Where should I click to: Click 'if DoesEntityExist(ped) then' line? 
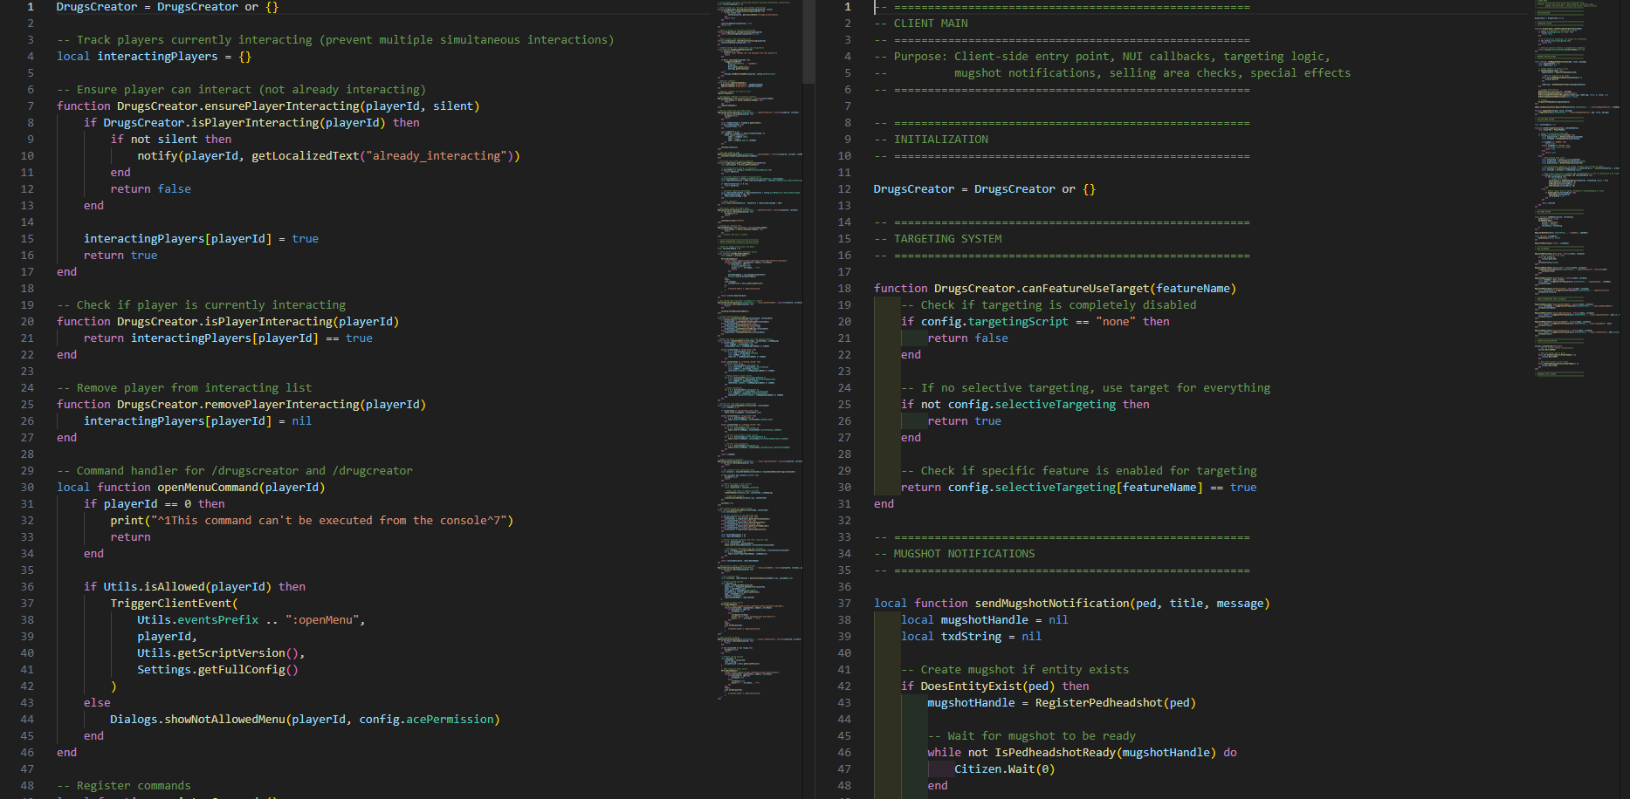point(995,686)
